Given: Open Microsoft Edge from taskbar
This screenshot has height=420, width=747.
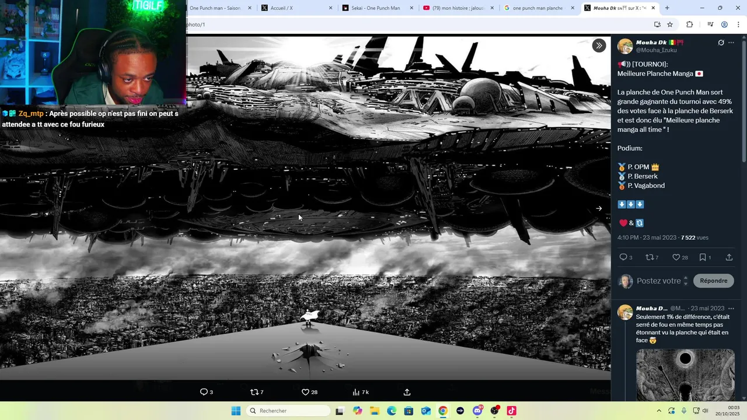Looking at the screenshot, I should (x=392, y=411).
